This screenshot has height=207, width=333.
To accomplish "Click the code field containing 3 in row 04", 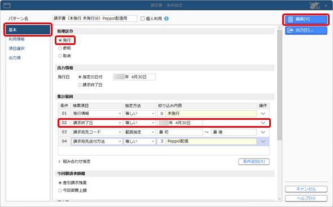I will pos(161,141).
